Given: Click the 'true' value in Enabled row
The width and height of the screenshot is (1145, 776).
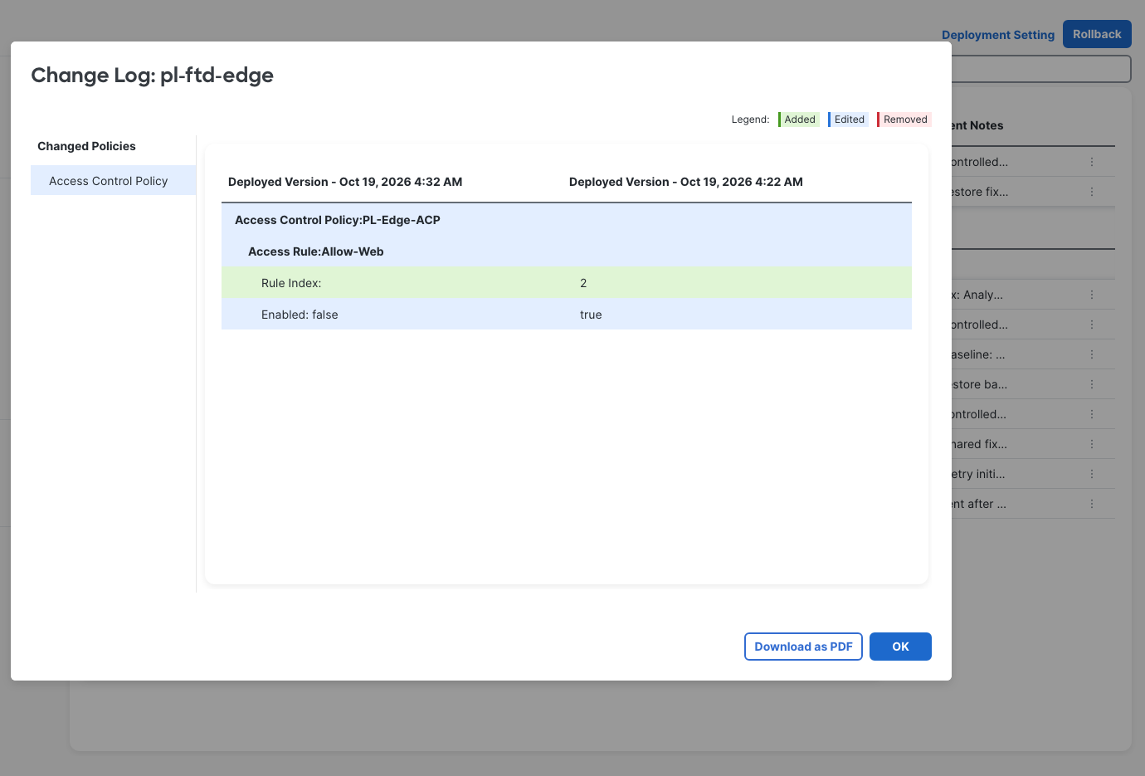Looking at the screenshot, I should click(591, 315).
